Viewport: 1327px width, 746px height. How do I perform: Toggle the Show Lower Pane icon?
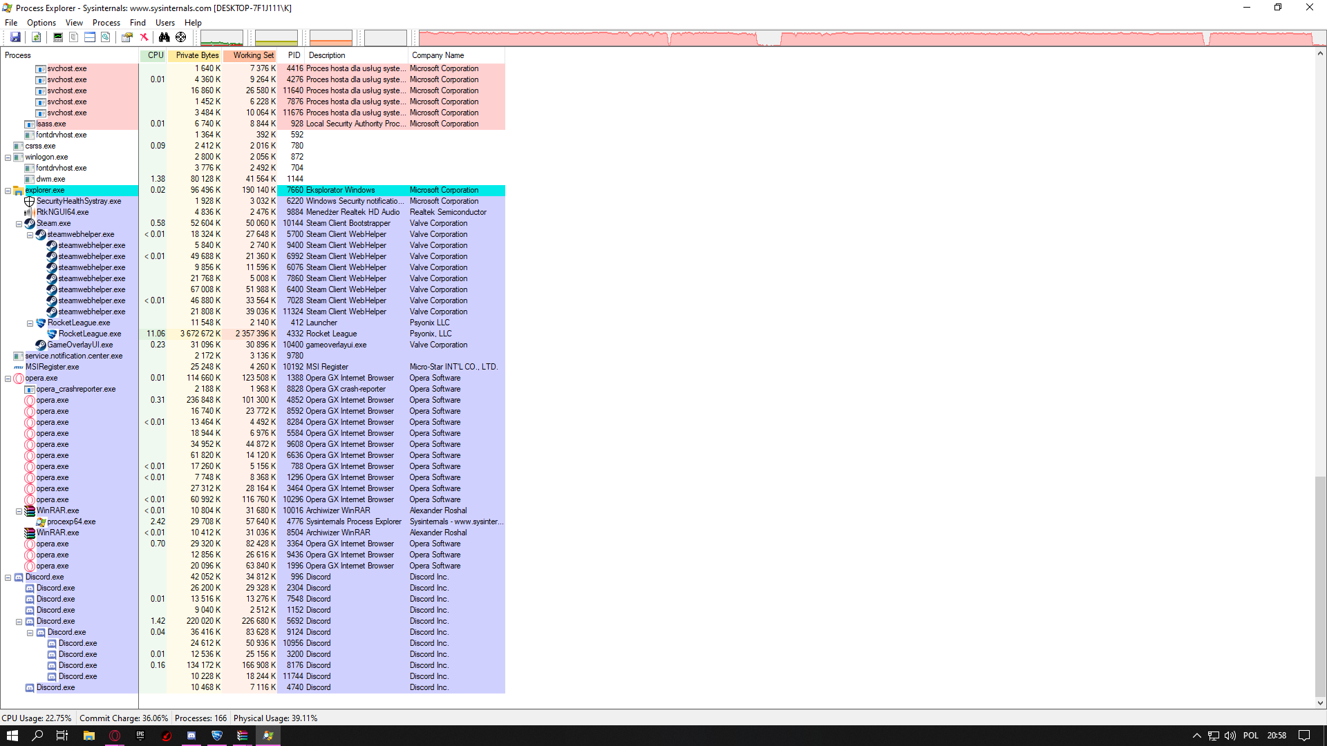coord(90,37)
